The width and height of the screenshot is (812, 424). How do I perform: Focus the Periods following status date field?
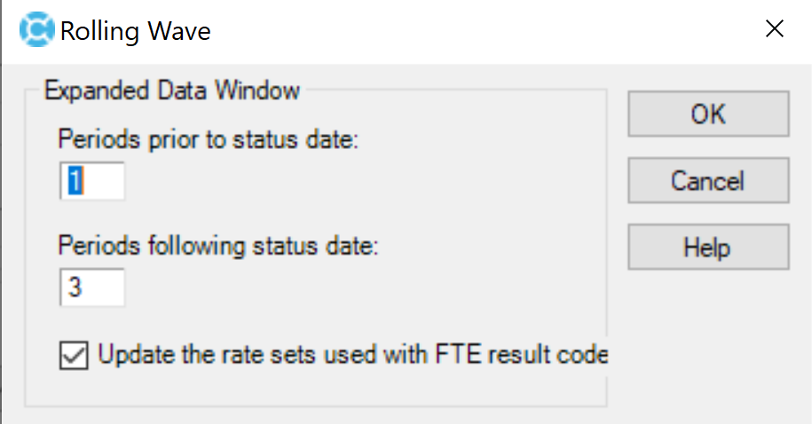point(92,287)
